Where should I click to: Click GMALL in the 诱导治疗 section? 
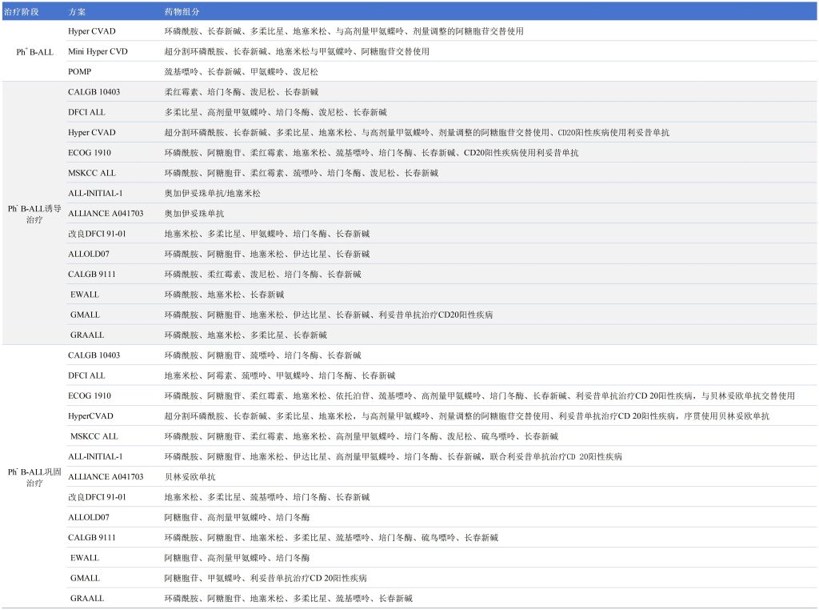click(x=85, y=315)
